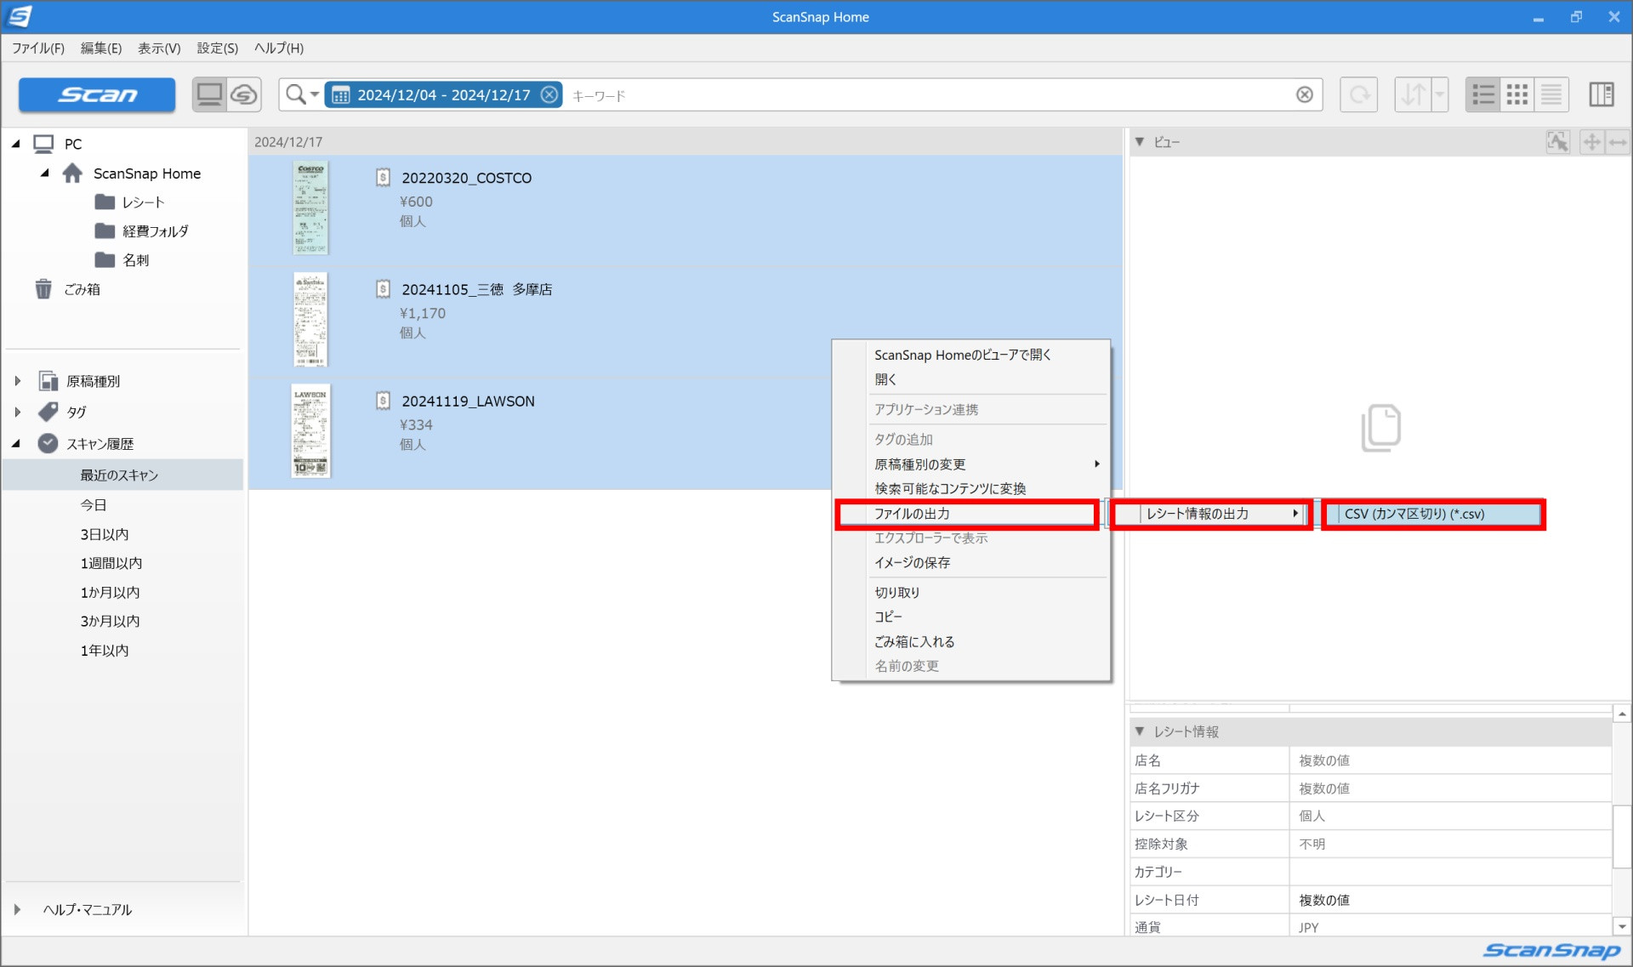Choose ファイルの出力 in context menu
This screenshot has width=1633, height=967.
coord(967,514)
